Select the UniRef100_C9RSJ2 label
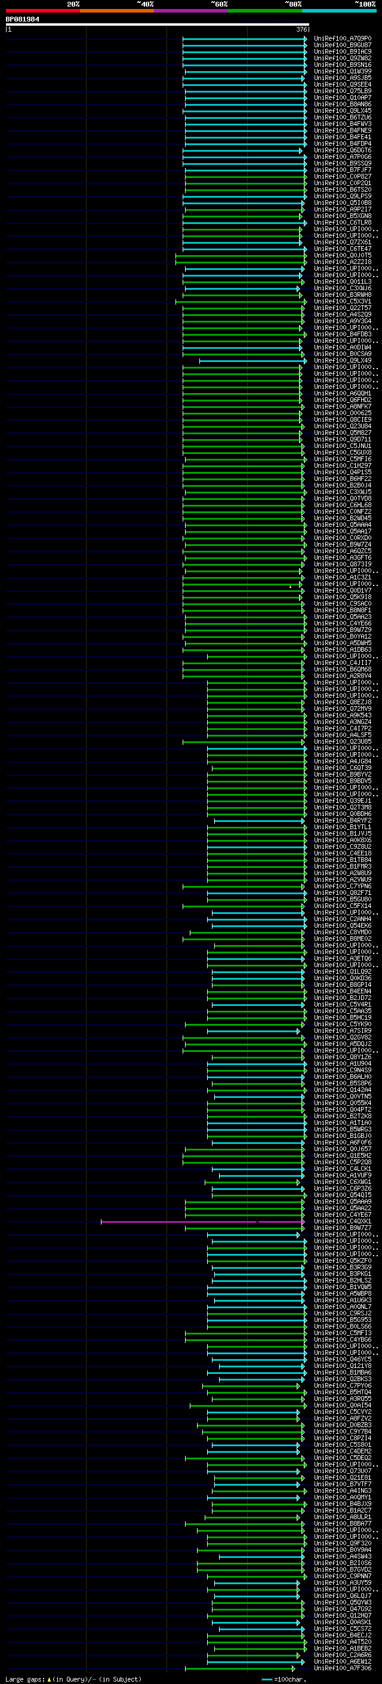Viewport: 382px width, 1684px height. tap(342, 1312)
